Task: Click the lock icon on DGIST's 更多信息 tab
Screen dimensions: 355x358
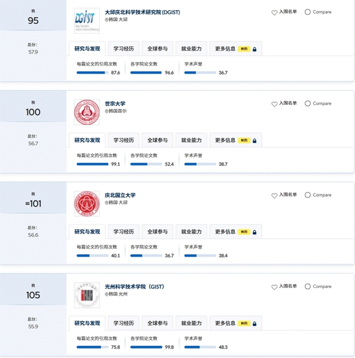Action: tap(254, 49)
